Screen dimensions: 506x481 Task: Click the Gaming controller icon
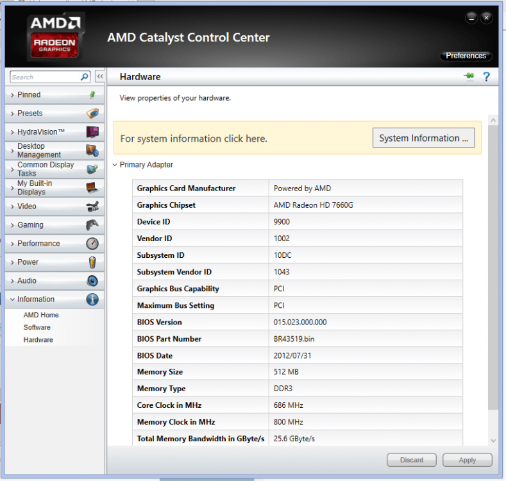click(x=92, y=224)
